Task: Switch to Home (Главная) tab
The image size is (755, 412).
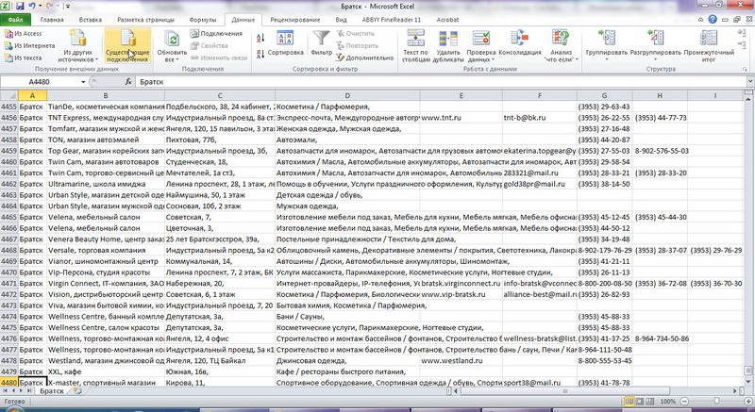Action: 52,20
